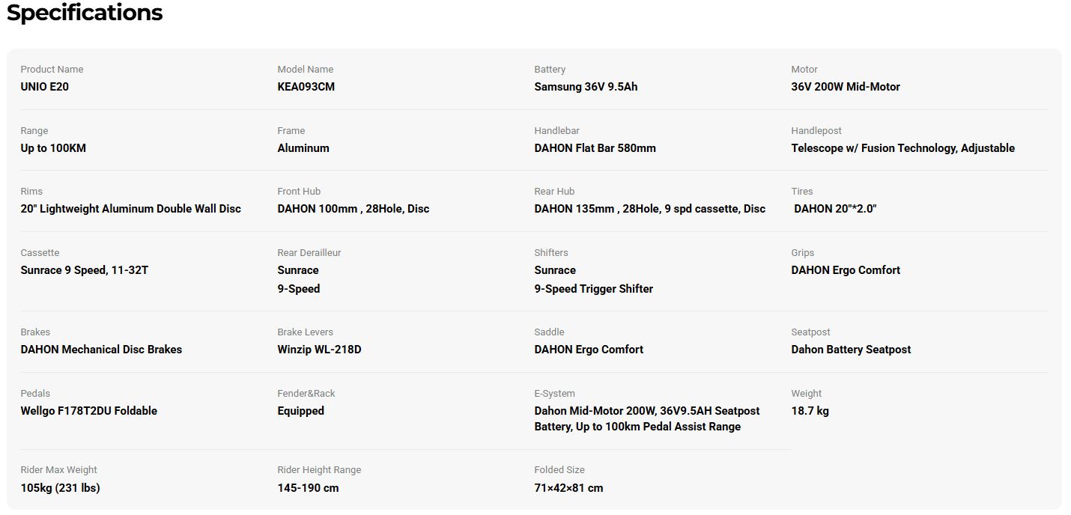Select the Samsung 36V 9.5Ah battery value
Viewport: 1071px width, 515px height.
click(x=586, y=87)
